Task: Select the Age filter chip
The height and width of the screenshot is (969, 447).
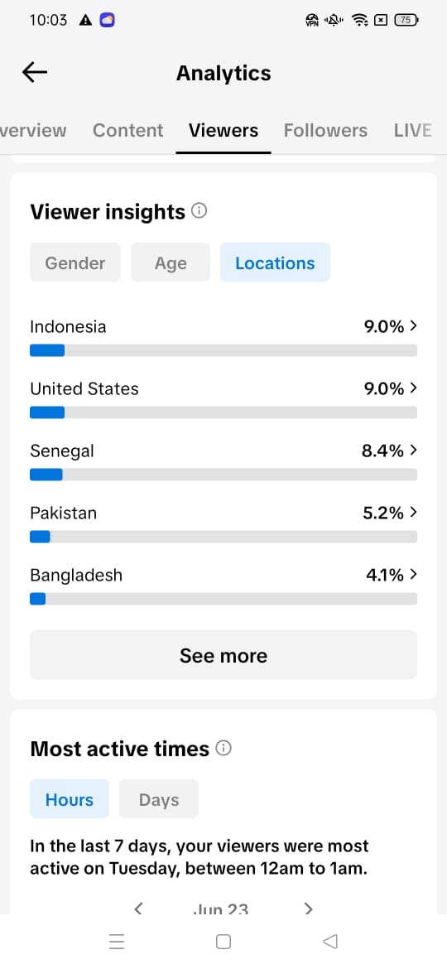Action: pos(171,263)
